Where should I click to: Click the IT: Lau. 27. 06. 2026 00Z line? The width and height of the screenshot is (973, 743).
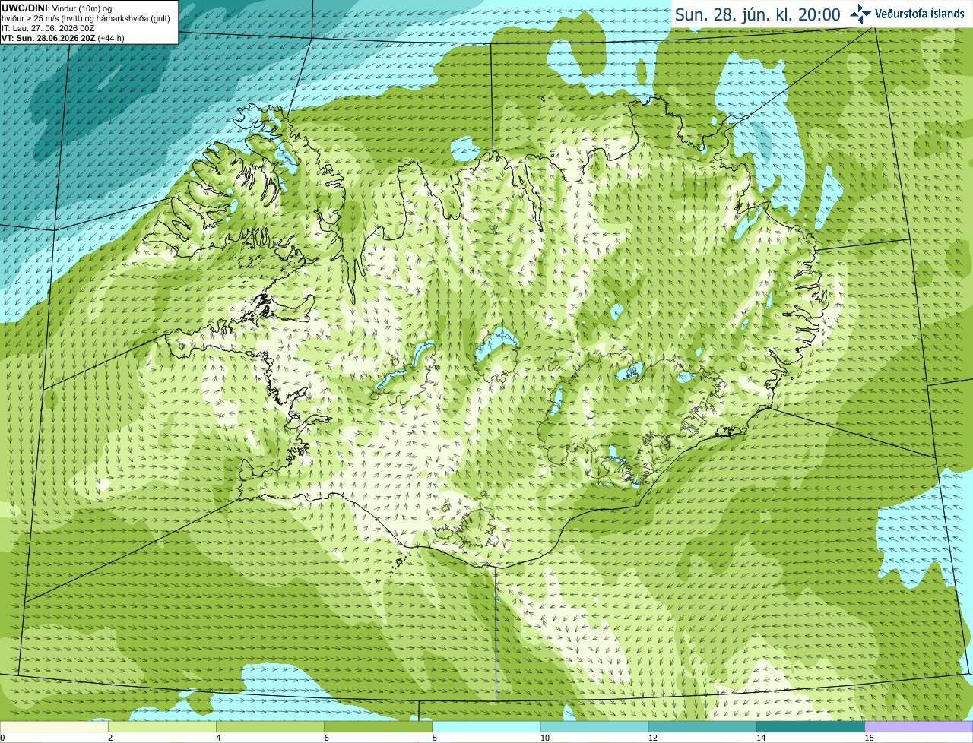coord(48,28)
